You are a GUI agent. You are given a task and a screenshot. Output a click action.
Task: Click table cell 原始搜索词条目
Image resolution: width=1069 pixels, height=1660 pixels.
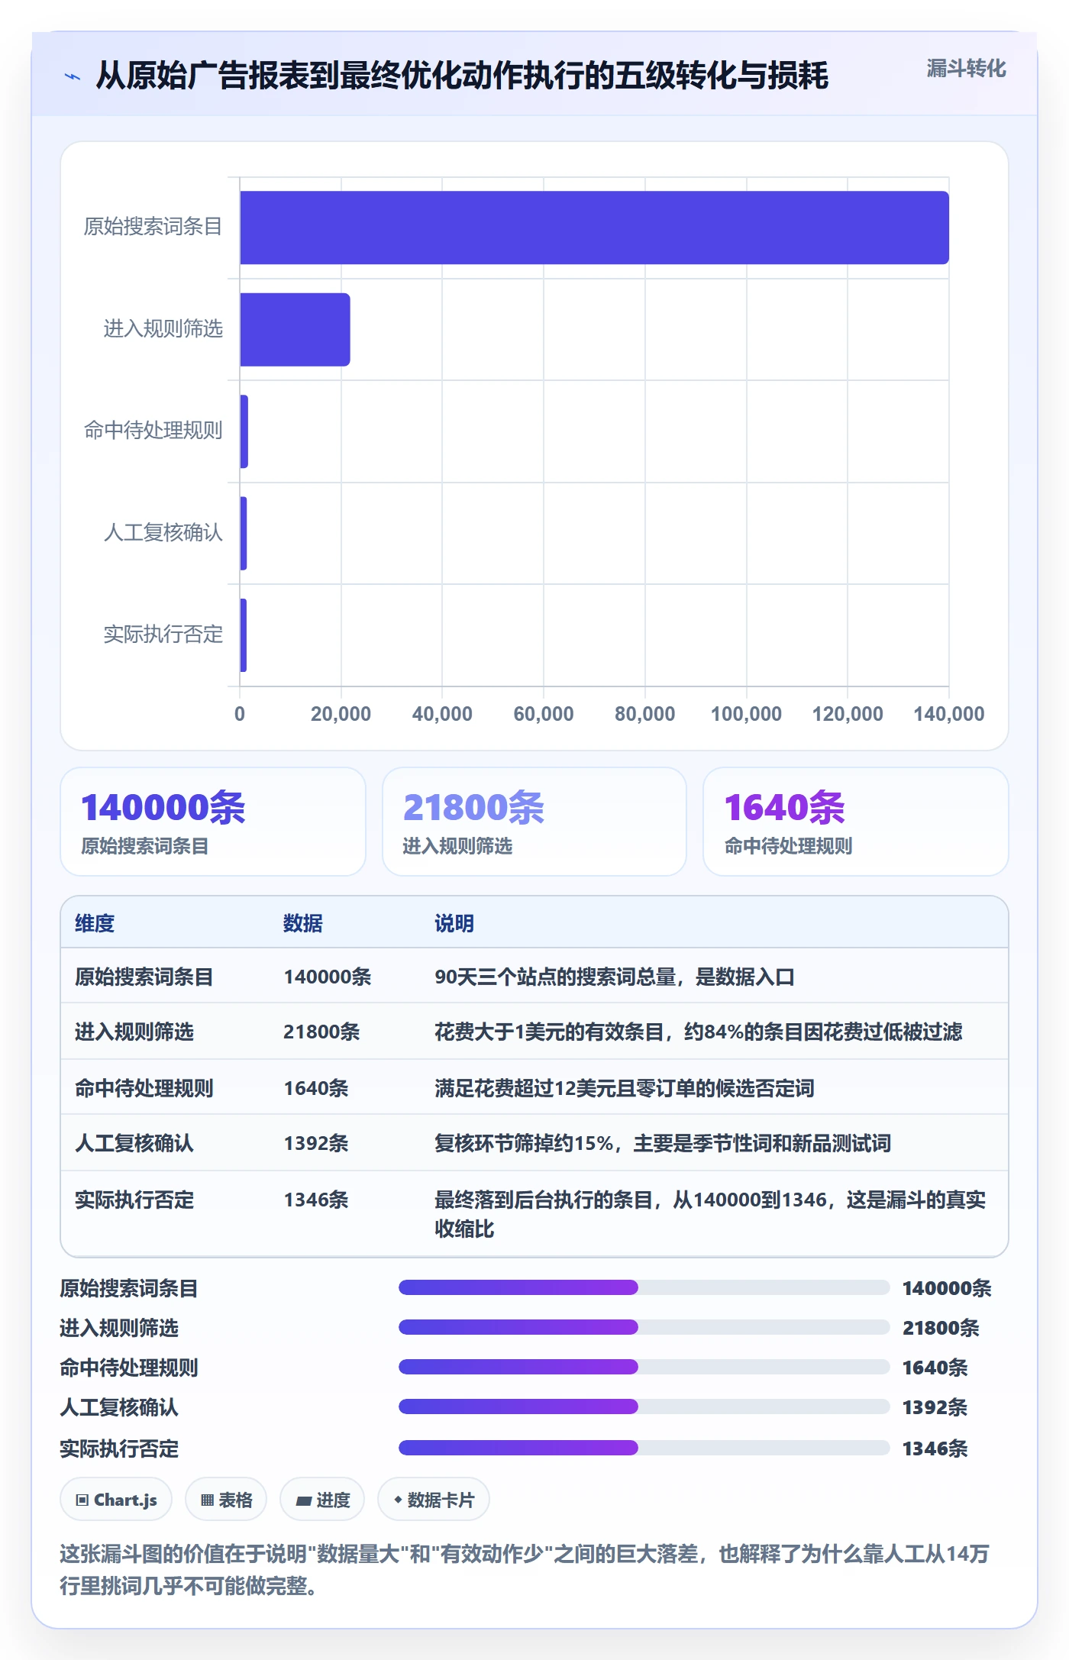click(x=144, y=977)
